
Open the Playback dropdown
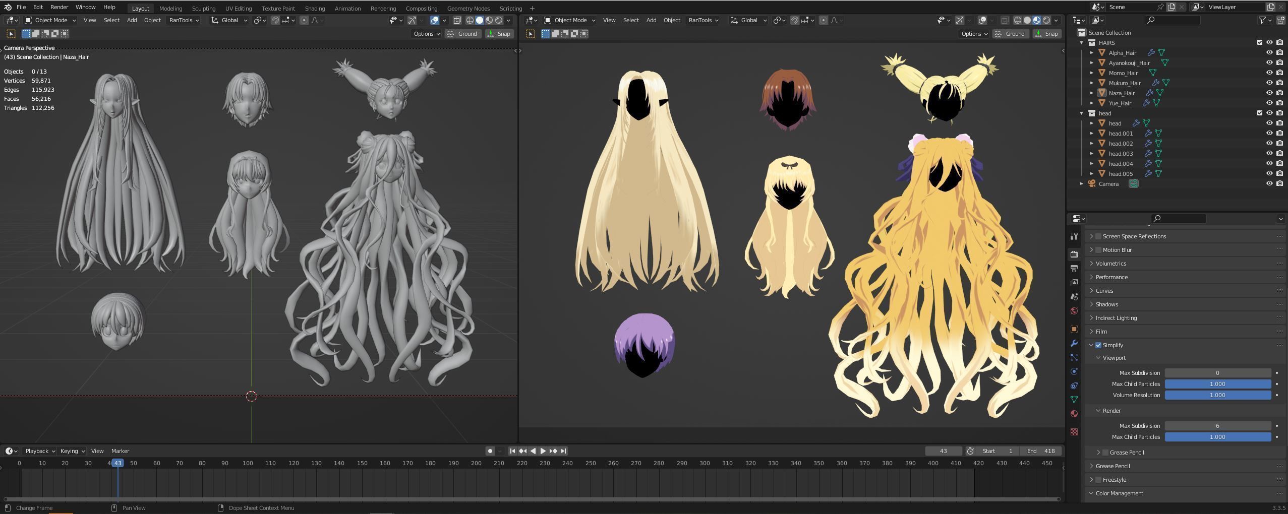(x=40, y=451)
